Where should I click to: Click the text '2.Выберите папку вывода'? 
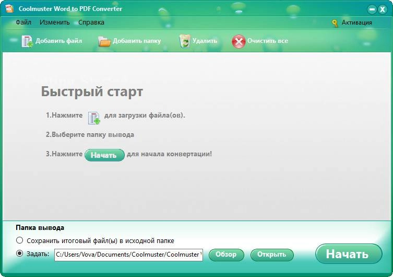pyautogui.click(x=90, y=135)
